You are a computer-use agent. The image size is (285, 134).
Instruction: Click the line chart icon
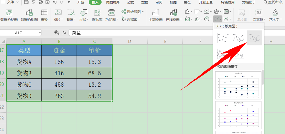(x=207, y=12)
